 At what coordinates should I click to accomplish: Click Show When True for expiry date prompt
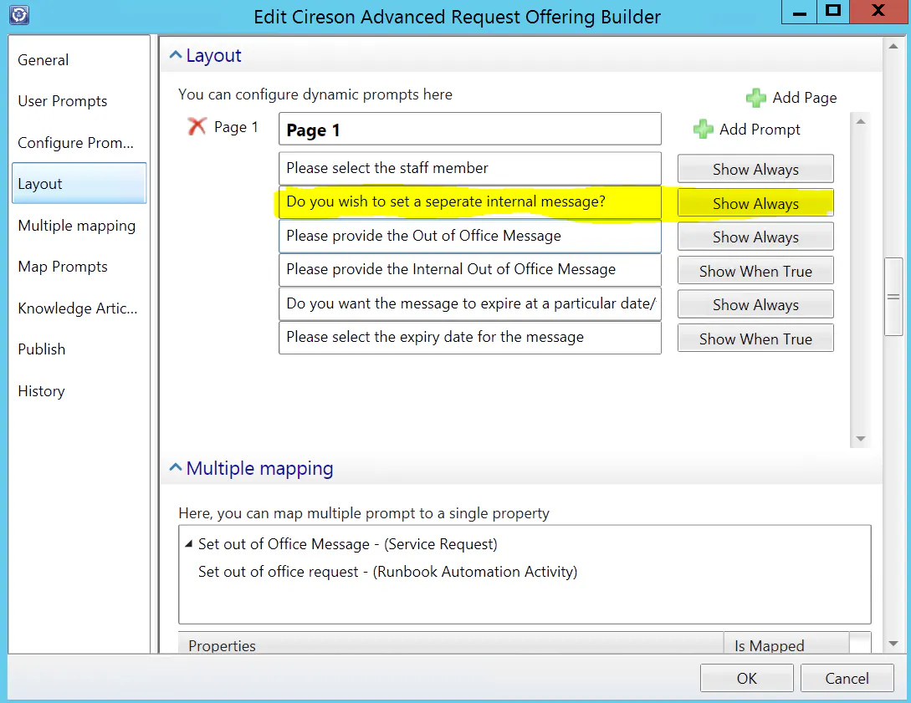pyautogui.click(x=755, y=339)
